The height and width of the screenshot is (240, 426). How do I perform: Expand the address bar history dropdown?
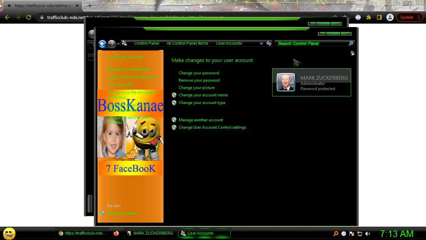coord(261,44)
